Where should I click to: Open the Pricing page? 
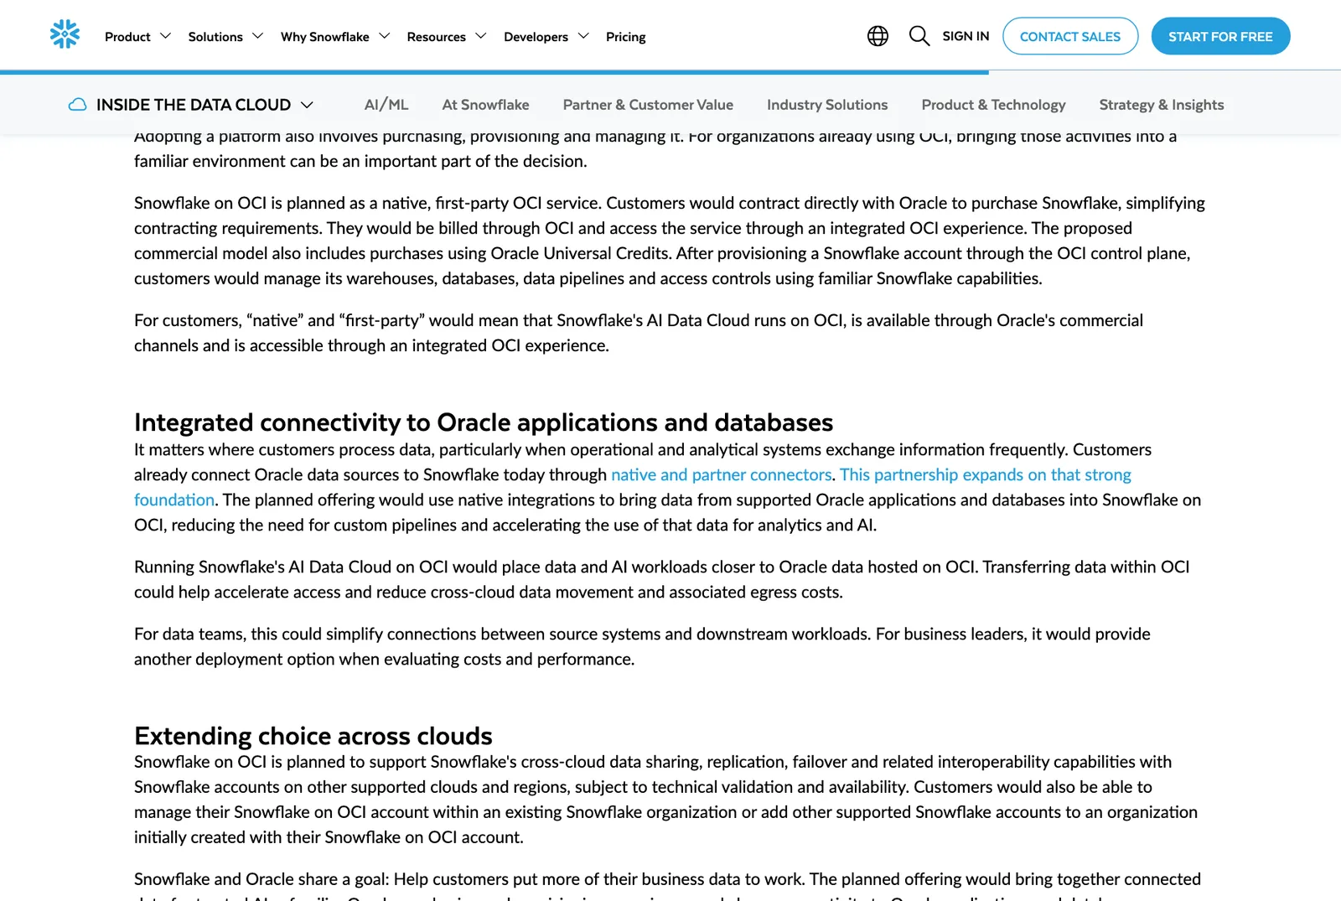(x=626, y=37)
